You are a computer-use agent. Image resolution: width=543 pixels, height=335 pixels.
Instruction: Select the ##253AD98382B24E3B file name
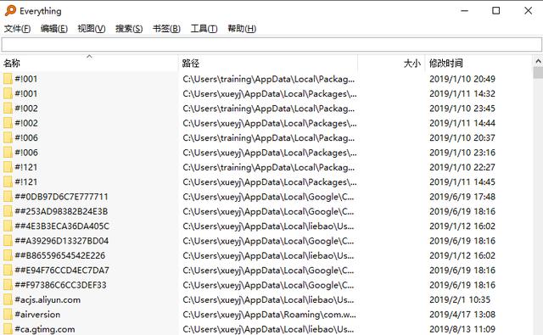pos(61,211)
